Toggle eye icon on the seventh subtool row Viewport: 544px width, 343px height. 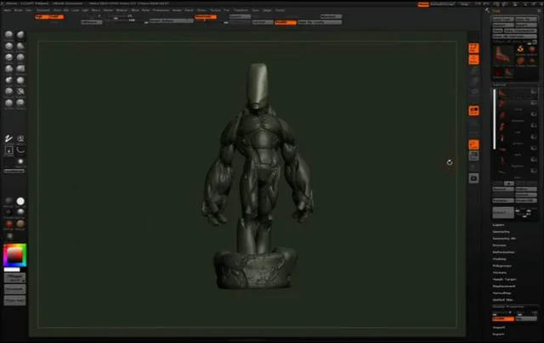pos(534,160)
